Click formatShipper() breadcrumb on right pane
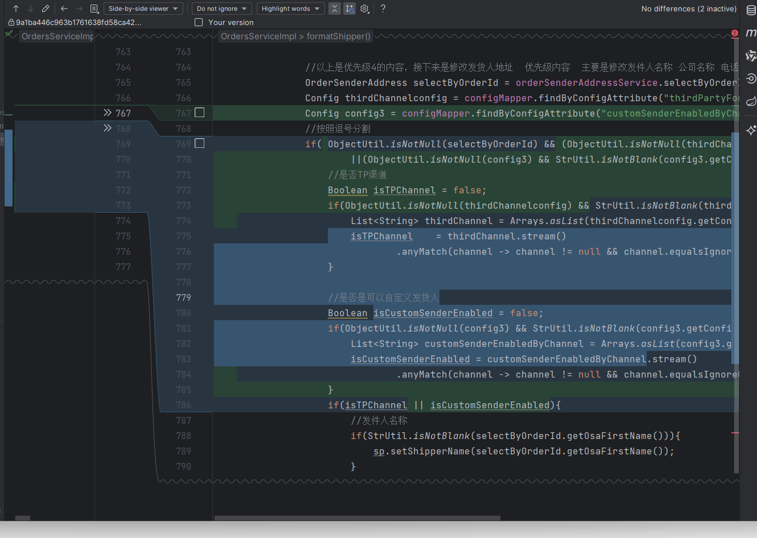 tap(339, 36)
